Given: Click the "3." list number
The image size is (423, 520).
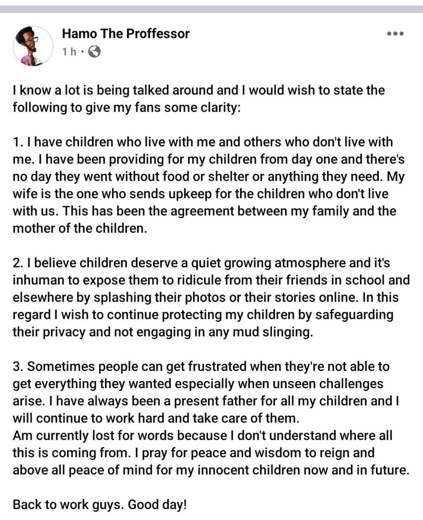Looking at the screenshot, I should pyautogui.click(x=18, y=366).
